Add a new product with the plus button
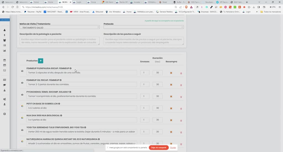 pos(41,61)
